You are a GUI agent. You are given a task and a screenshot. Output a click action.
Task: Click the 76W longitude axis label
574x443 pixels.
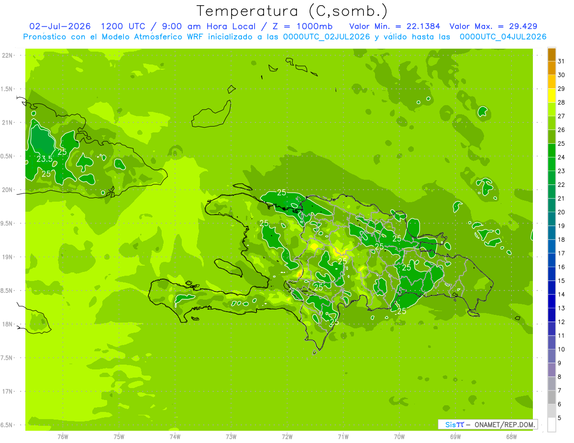coord(63,436)
